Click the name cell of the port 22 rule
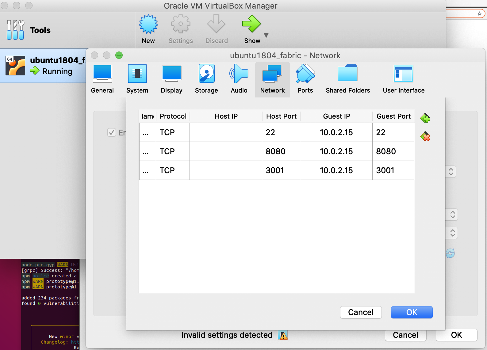The width and height of the screenshot is (487, 350). click(148, 132)
